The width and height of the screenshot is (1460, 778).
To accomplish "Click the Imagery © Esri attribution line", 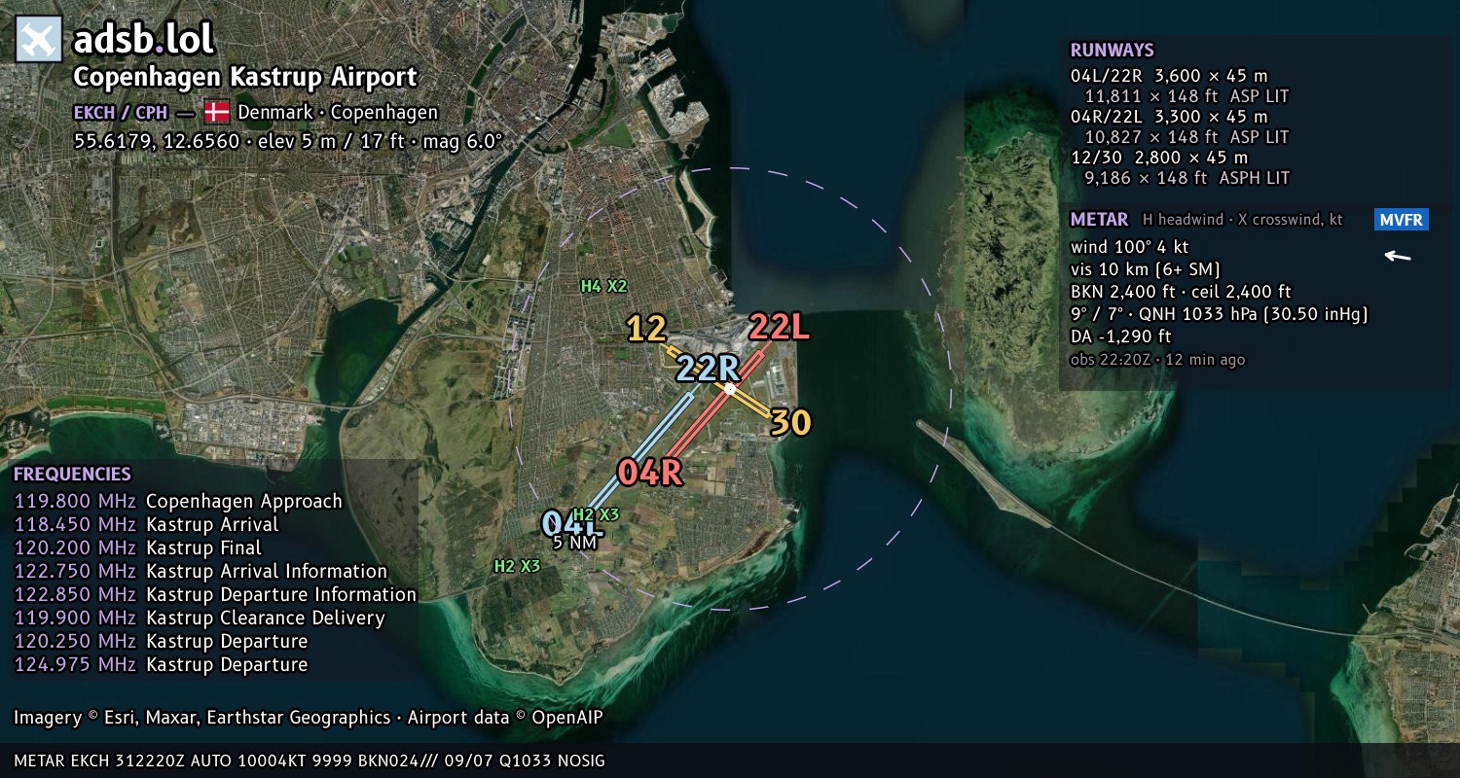I will click(x=308, y=718).
